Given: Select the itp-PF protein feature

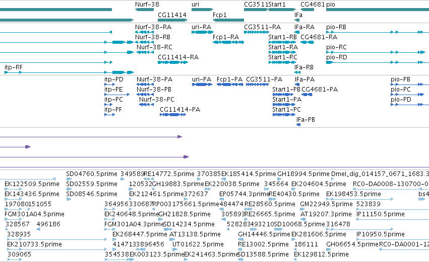Looking at the screenshot, I should tap(109, 115).
